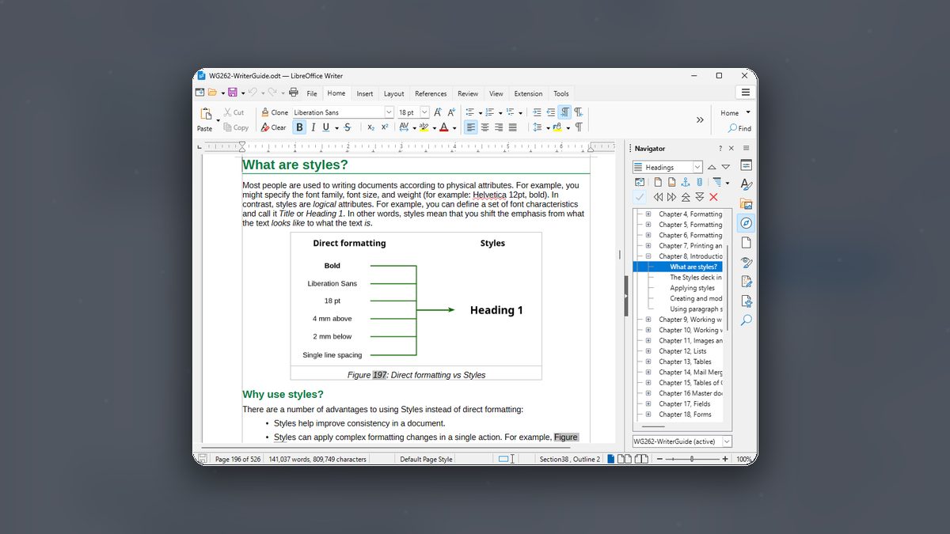Click the zoom slider in status bar

692,459
